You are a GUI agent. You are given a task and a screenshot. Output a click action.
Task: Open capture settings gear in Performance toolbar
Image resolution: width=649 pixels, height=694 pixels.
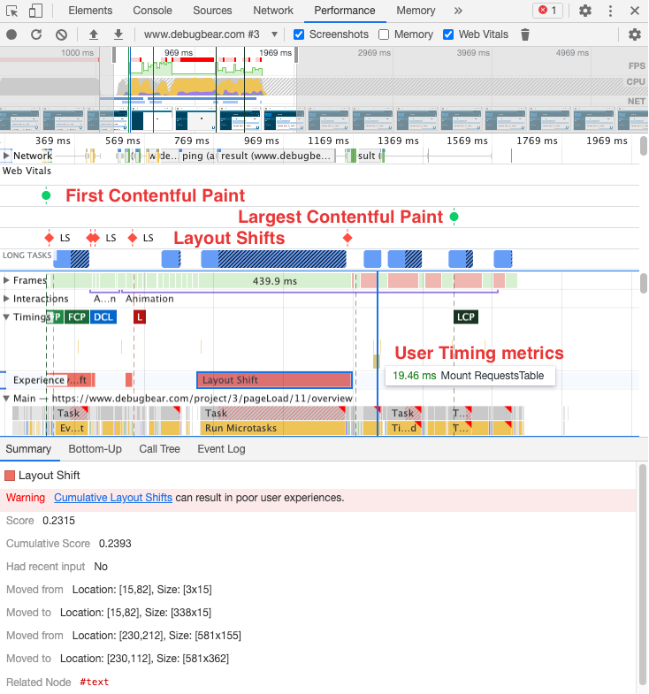pos(634,34)
